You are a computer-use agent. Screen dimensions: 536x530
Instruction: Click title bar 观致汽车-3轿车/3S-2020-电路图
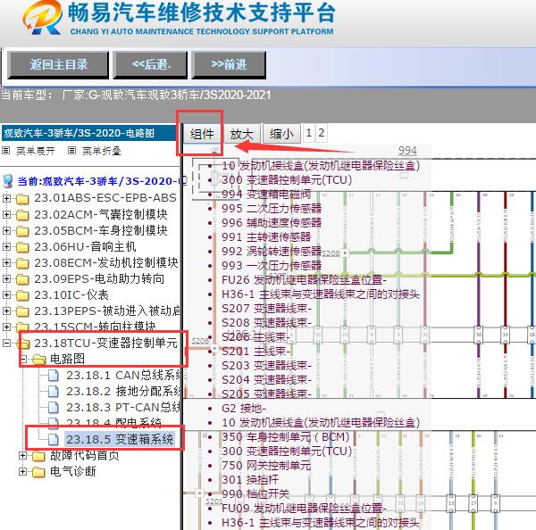point(88,133)
